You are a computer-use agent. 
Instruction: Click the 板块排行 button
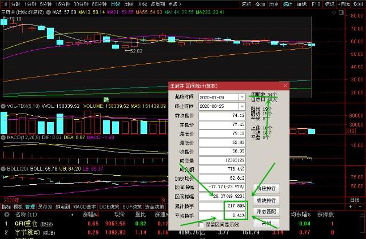pyautogui.click(x=266, y=200)
